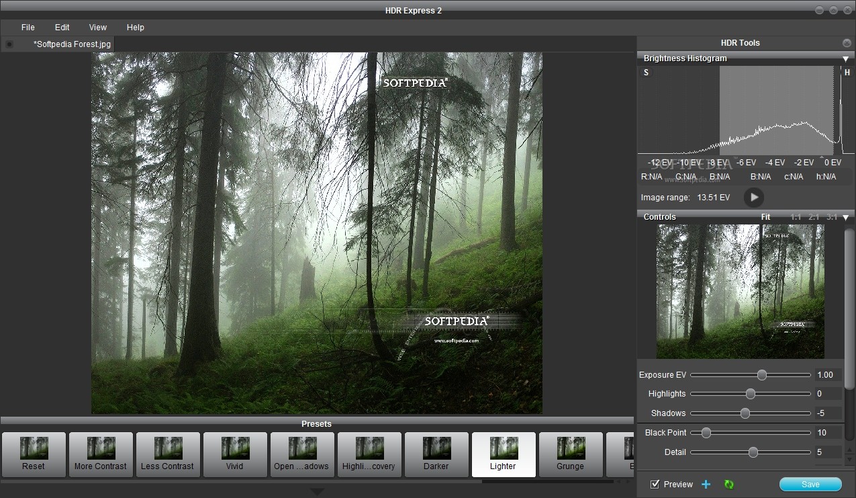Click the presets horizontal scrollbar
This screenshot has height=498, width=856.
click(x=241, y=481)
